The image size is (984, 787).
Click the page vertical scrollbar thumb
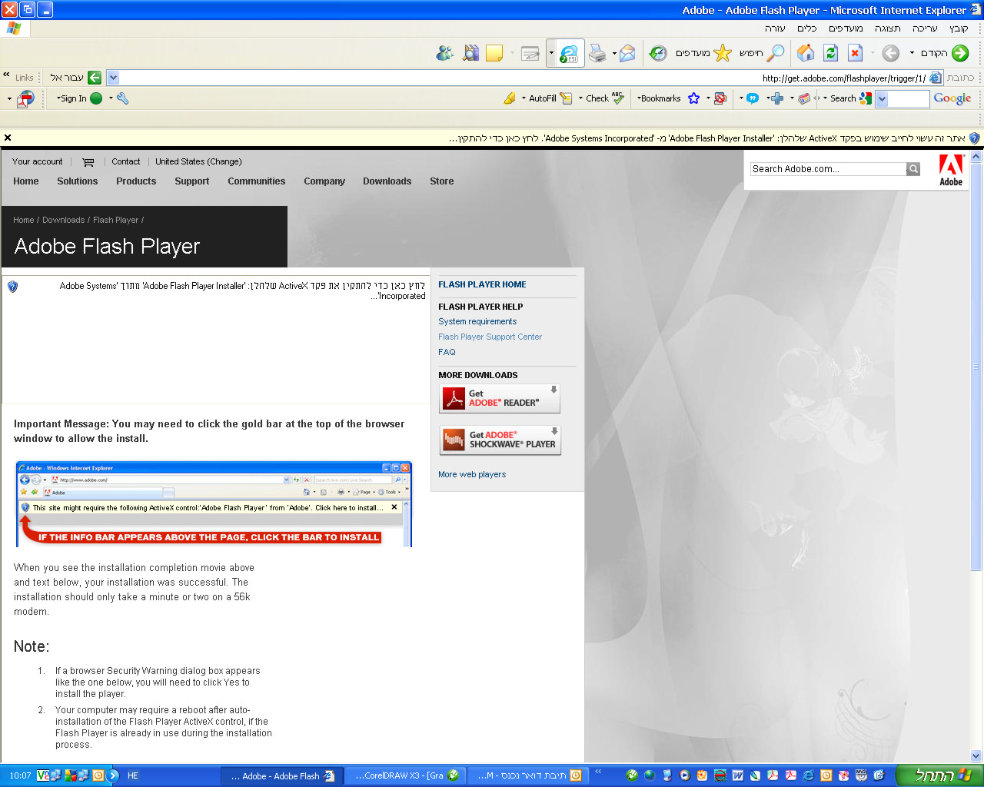[976, 366]
